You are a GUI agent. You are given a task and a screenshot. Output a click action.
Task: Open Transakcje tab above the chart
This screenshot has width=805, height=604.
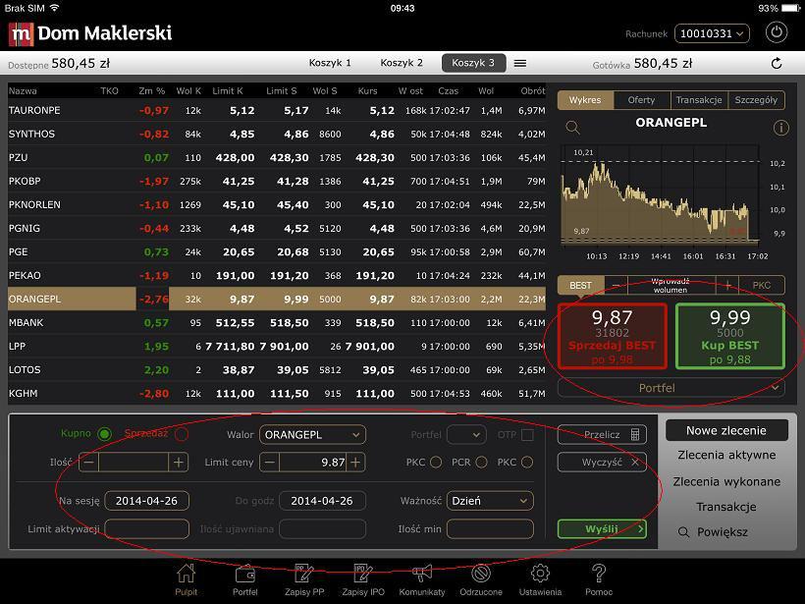click(699, 99)
